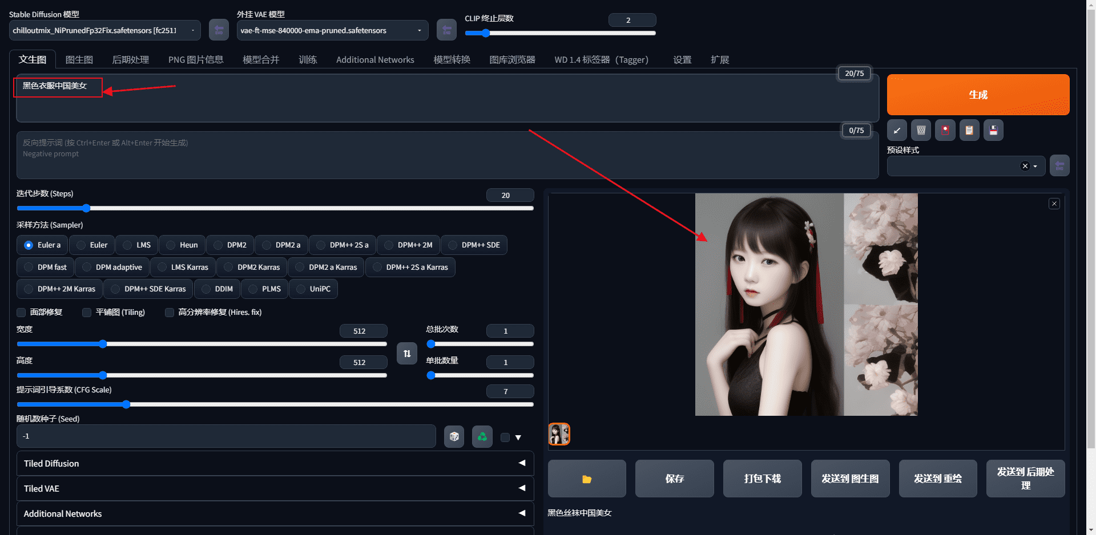
Task: Click the orange 生成 generate button
Action: click(x=977, y=95)
